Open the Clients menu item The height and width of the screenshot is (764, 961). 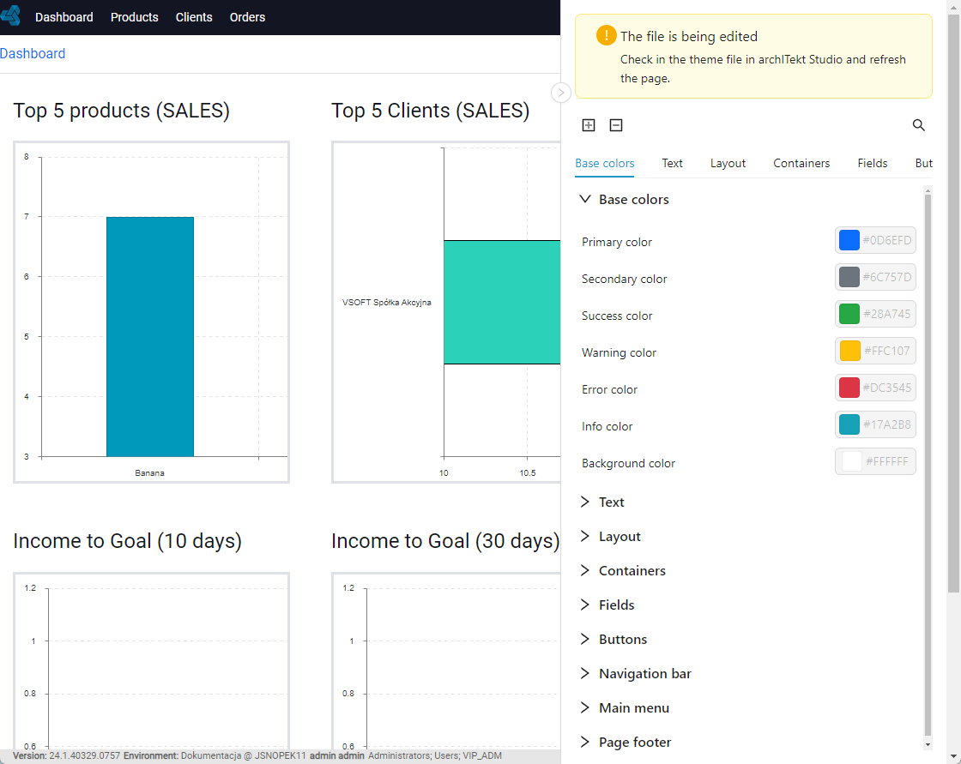click(x=194, y=17)
